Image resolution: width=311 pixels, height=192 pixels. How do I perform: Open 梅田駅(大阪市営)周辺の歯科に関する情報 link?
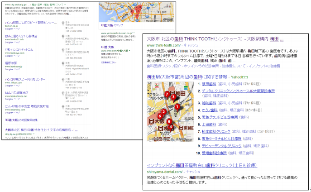[187, 77]
